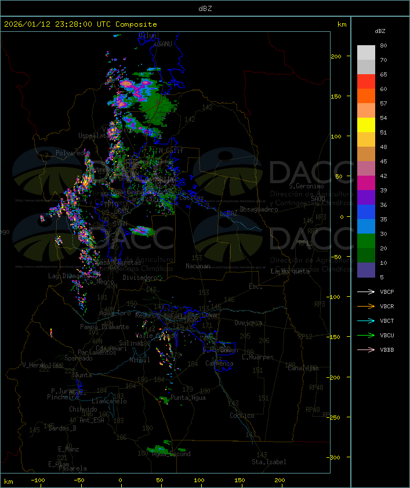Click the green 30 dBZ legend color
The image size is (410, 488).
pos(366,241)
